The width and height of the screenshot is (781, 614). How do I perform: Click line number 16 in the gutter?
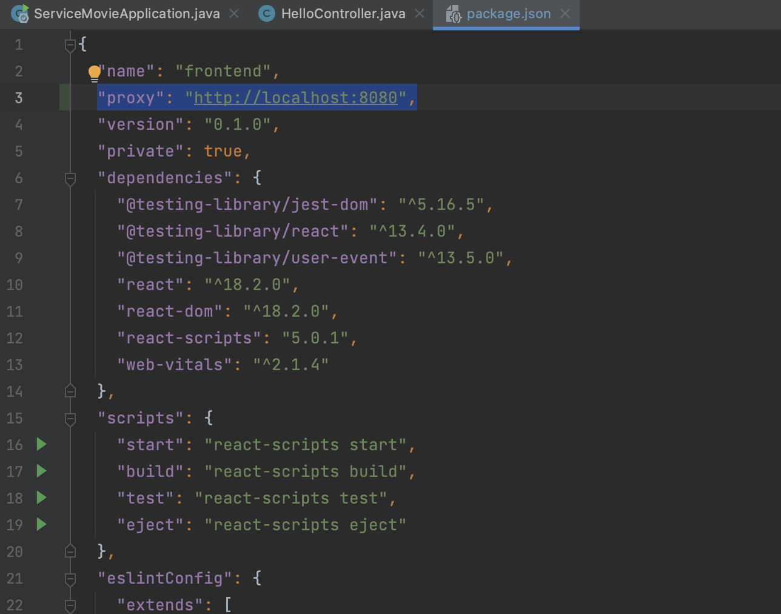pos(15,445)
